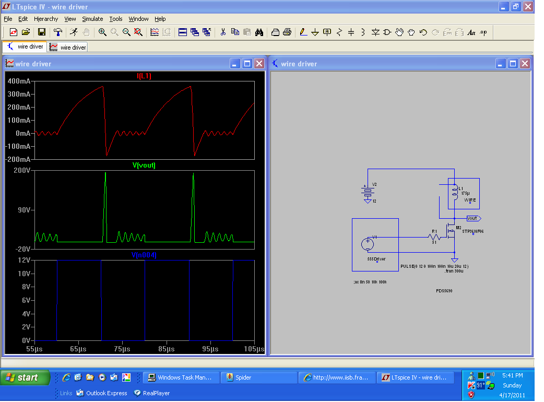Launch RealPlayer from the taskbar
Screen dimensions: 544x402
pos(152,393)
